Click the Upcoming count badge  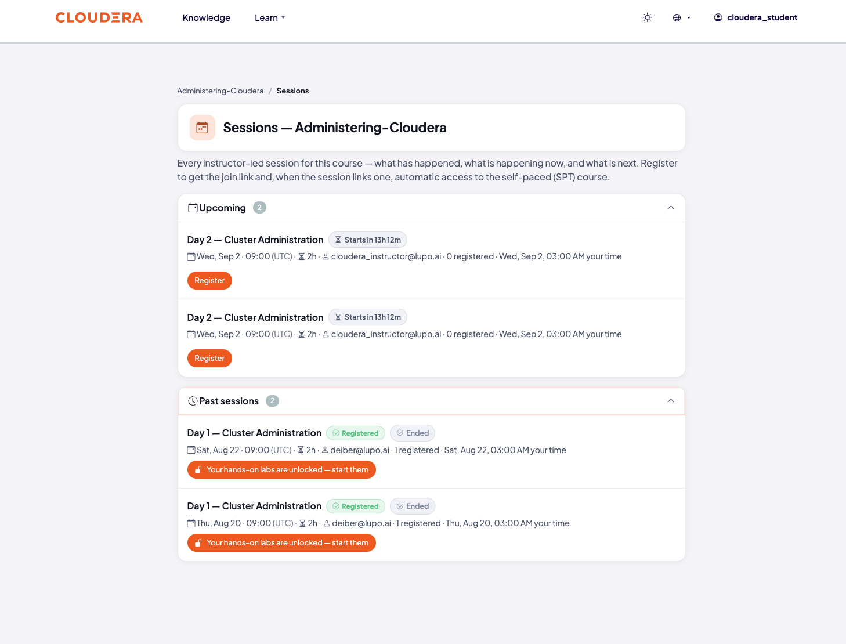tap(259, 208)
